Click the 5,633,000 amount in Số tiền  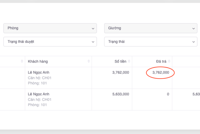click(x=121, y=94)
